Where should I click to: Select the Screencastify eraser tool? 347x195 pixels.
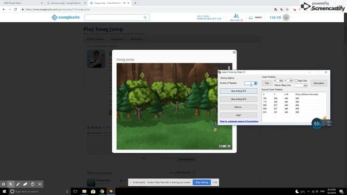click(x=25, y=184)
